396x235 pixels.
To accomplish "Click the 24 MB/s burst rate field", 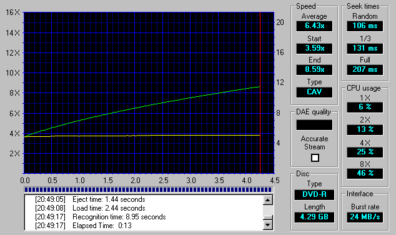I will 365,217.
